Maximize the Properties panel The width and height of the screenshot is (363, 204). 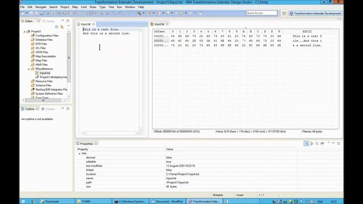coord(339,143)
